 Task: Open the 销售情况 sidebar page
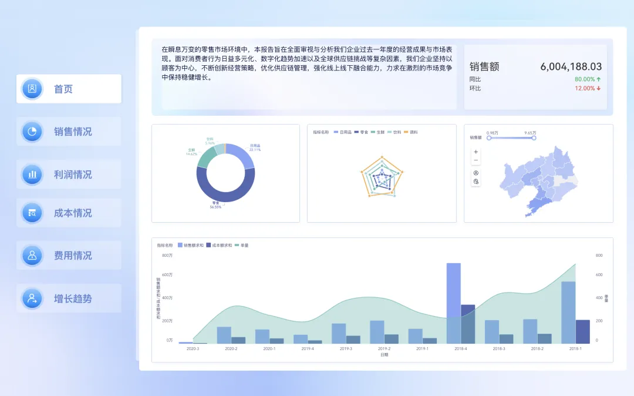click(x=69, y=132)
